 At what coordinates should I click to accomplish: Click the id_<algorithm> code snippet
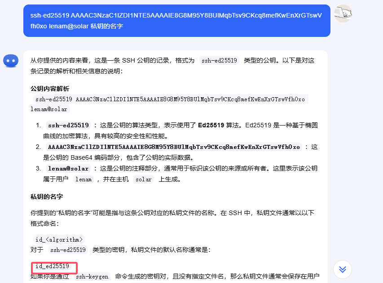[x=59, y=239]
